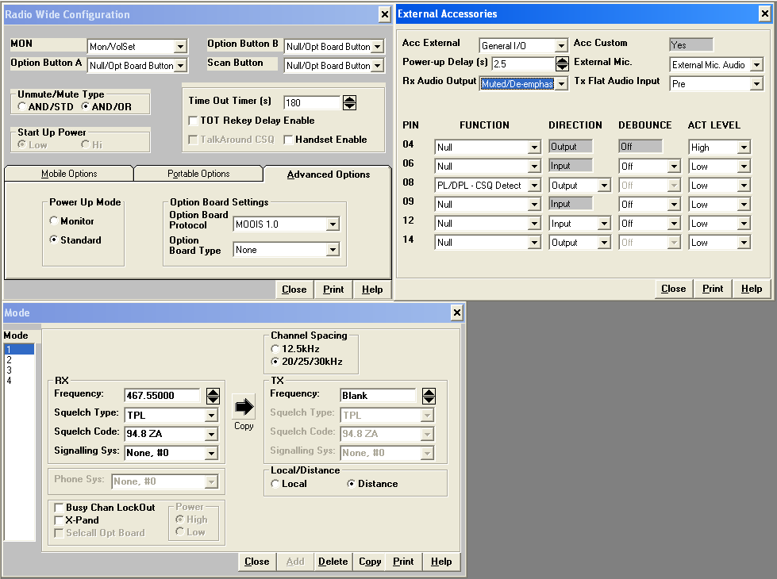Expand the Option Board Protocol dropdown
Viewport: 777px width, 579px height.
pyautogui.click(x=333, y=224)
